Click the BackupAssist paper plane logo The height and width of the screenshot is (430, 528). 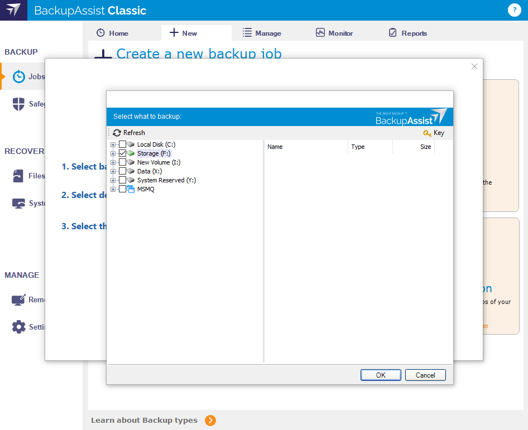[x=13, y=10]
